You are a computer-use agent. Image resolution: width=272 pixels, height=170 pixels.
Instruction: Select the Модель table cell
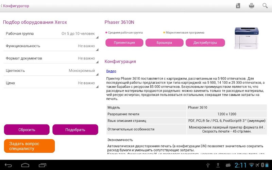pyautogui.click(x=147, y=107)
